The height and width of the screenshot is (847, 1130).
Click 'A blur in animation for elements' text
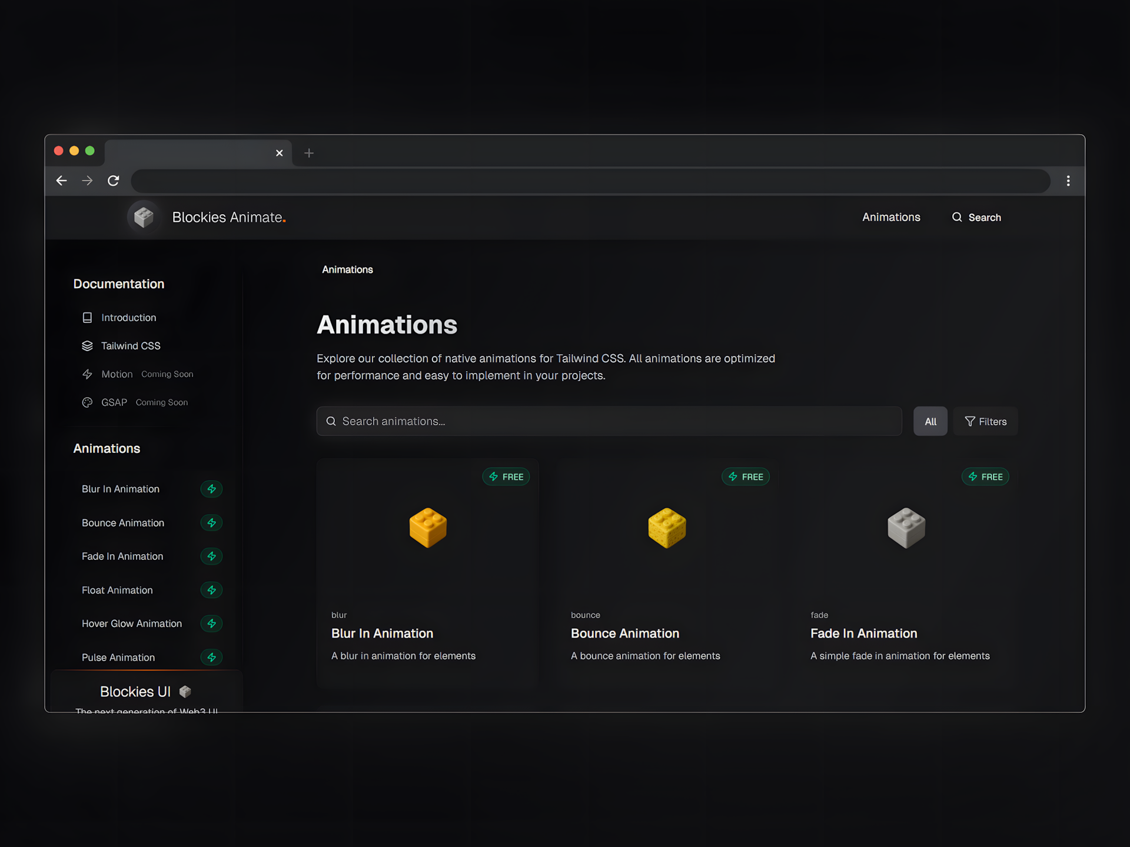[403, 656]
